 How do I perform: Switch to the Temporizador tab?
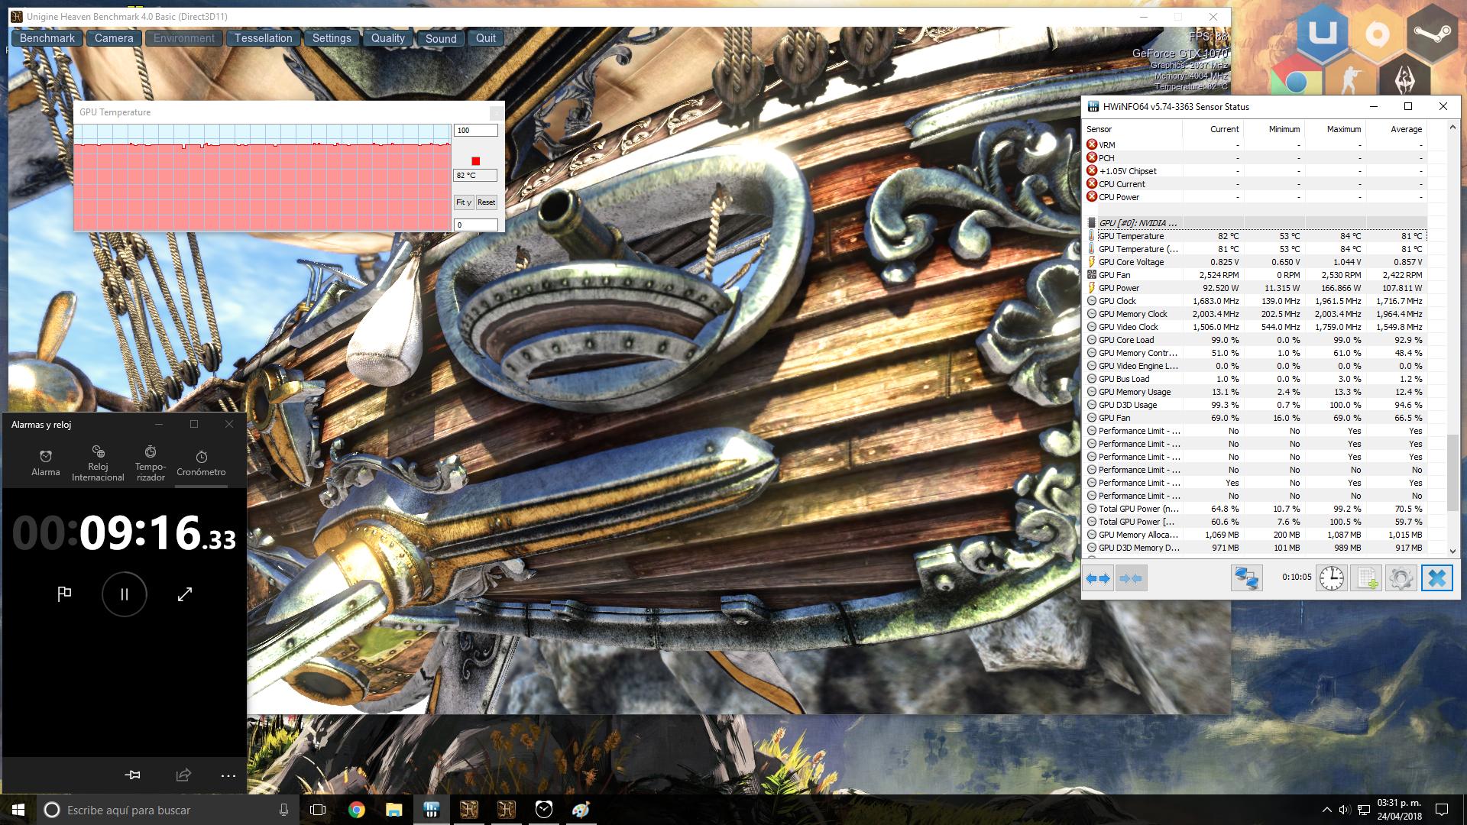pos(151,464)
